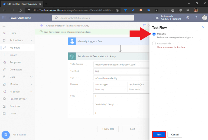Screen dimensions: 208x140
Task: Open the help question mark icon
Action: (x=196, y=18)
